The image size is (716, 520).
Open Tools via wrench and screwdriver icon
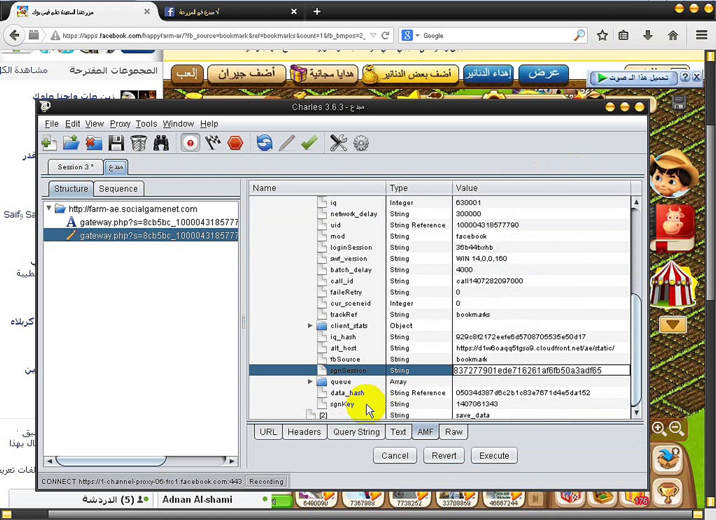[x=338, y=143]
